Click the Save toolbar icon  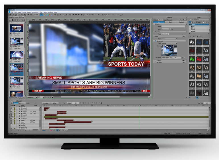[x=16, y=15]
